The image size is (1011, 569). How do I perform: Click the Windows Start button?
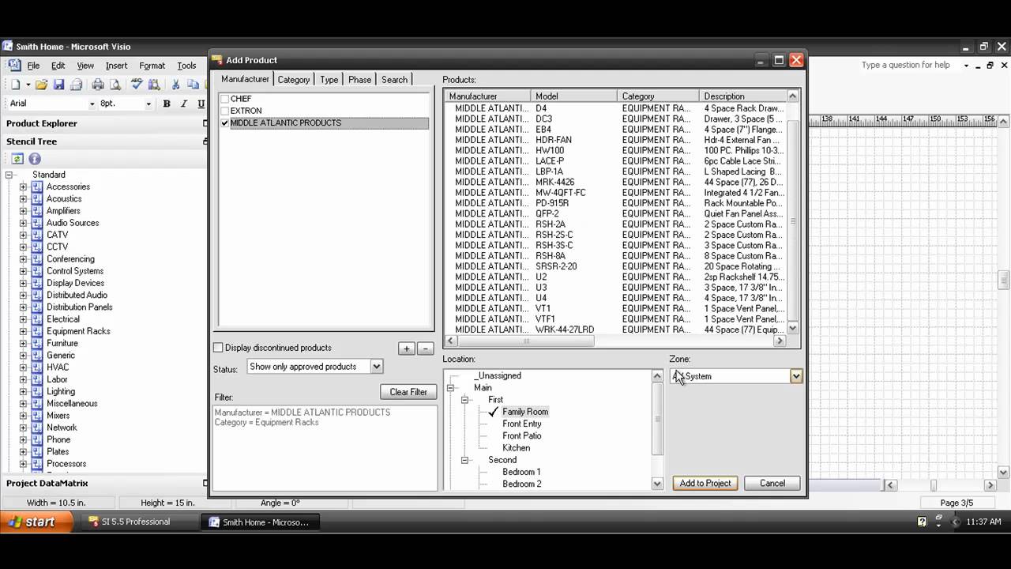pyautogui.click(x=36, y=522)
